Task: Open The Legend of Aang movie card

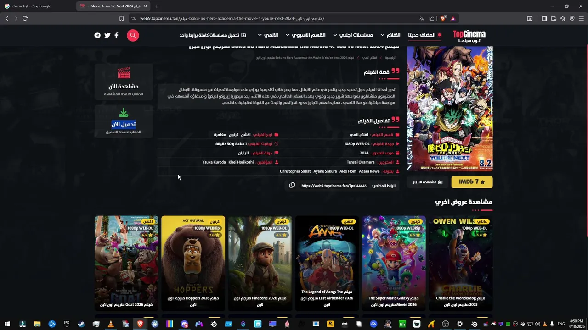Action: pos(327,264)
